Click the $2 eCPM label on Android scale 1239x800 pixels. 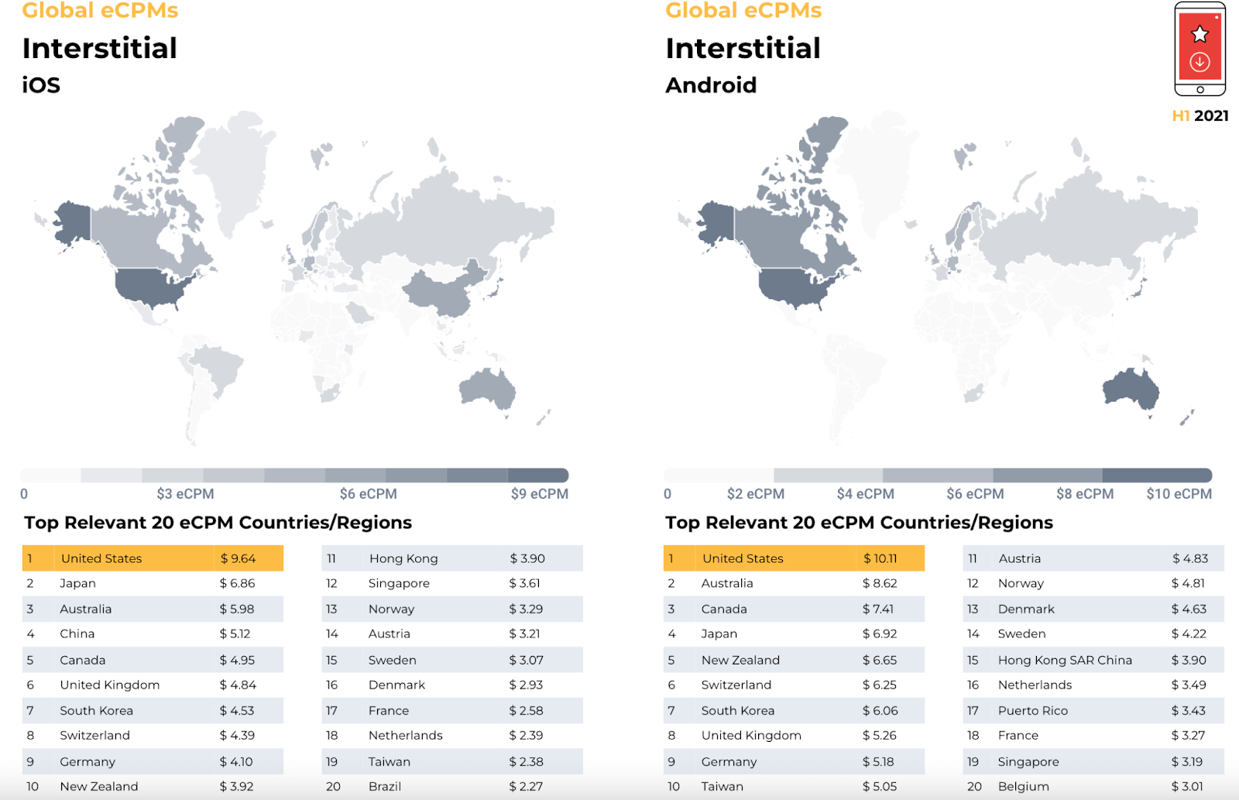coord(756,493)
